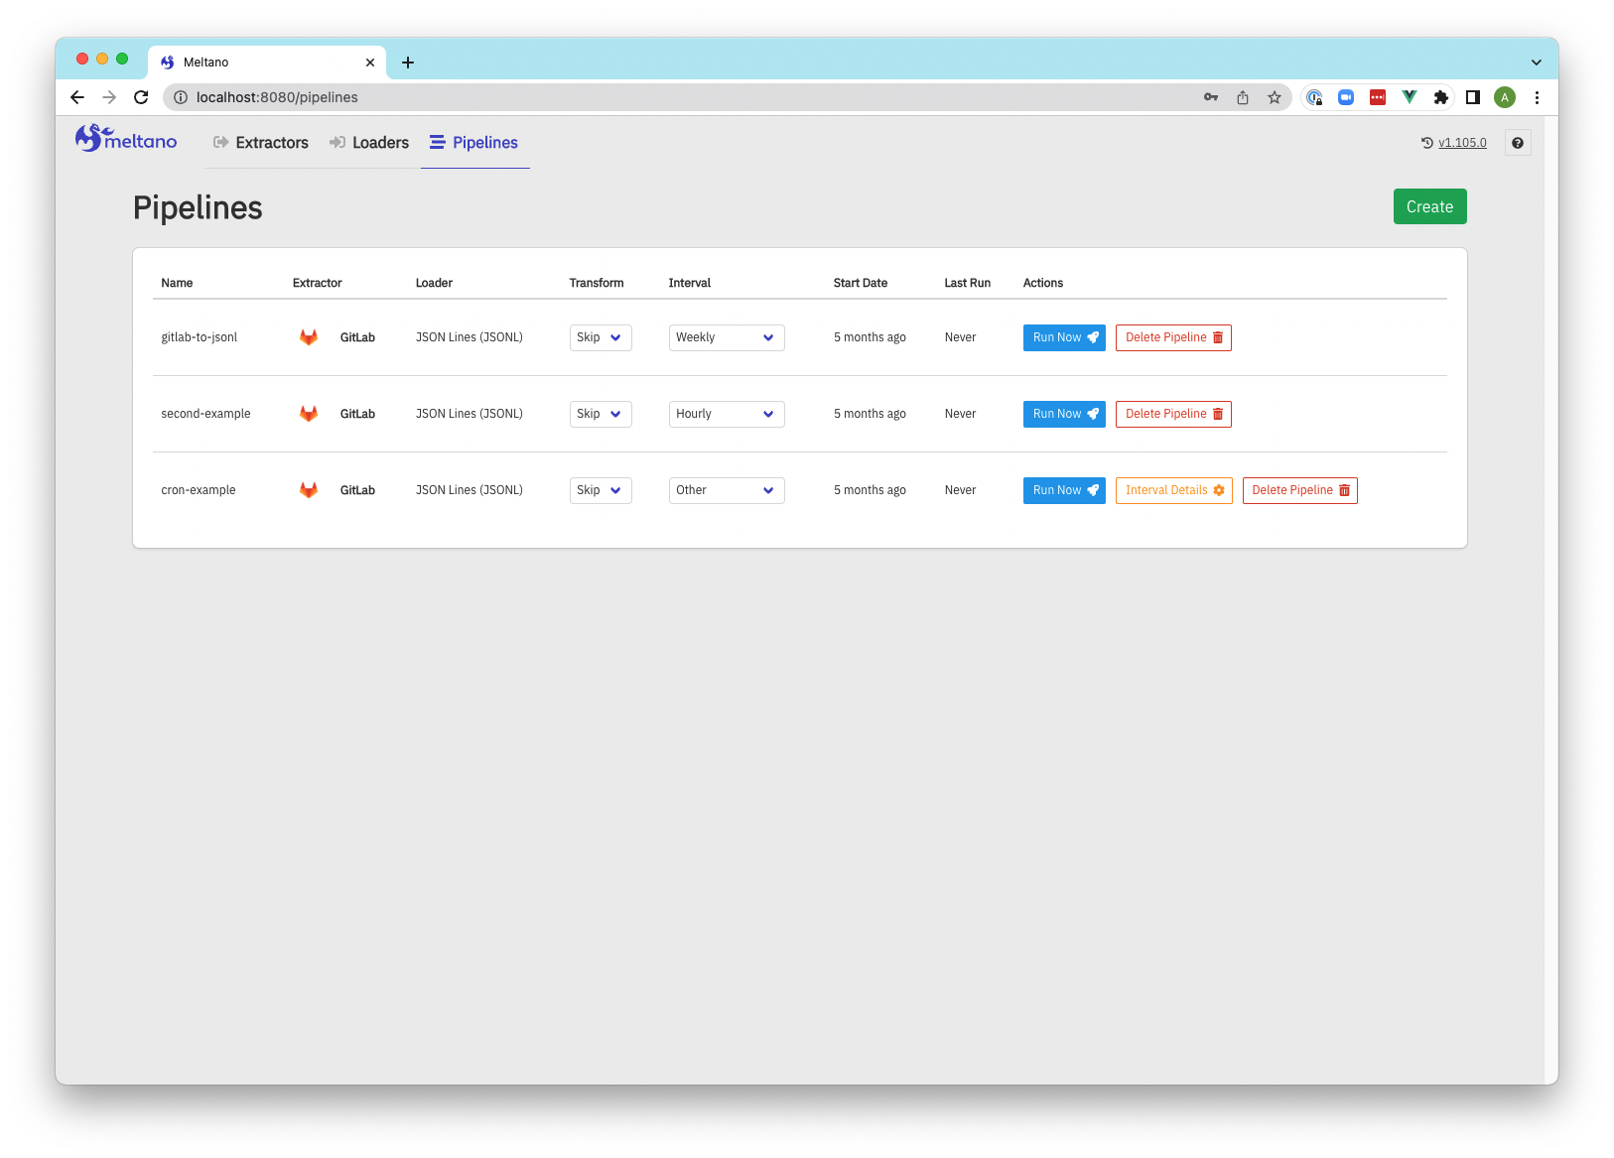Click the bookmark star in the address bar

point(1274,97)
